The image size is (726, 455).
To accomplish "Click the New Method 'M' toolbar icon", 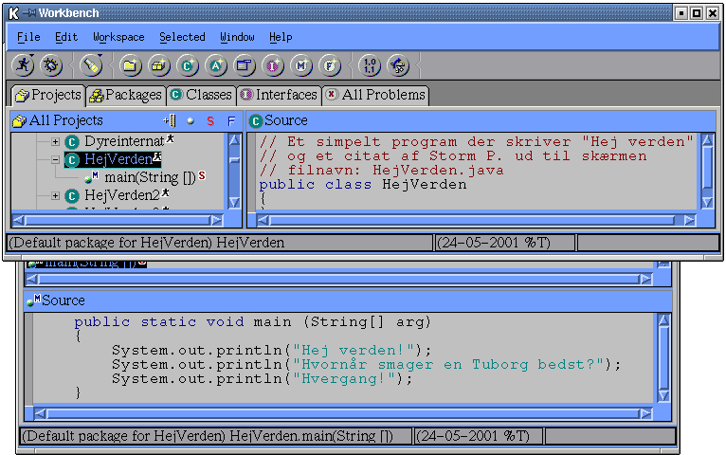I will pyautogui.click(x=302, y=65).
